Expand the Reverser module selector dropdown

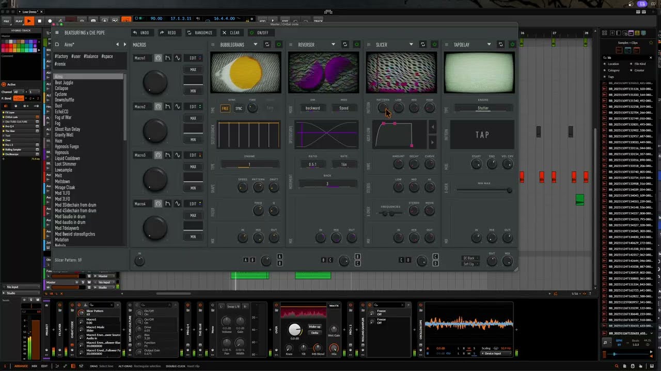[333, 45]
